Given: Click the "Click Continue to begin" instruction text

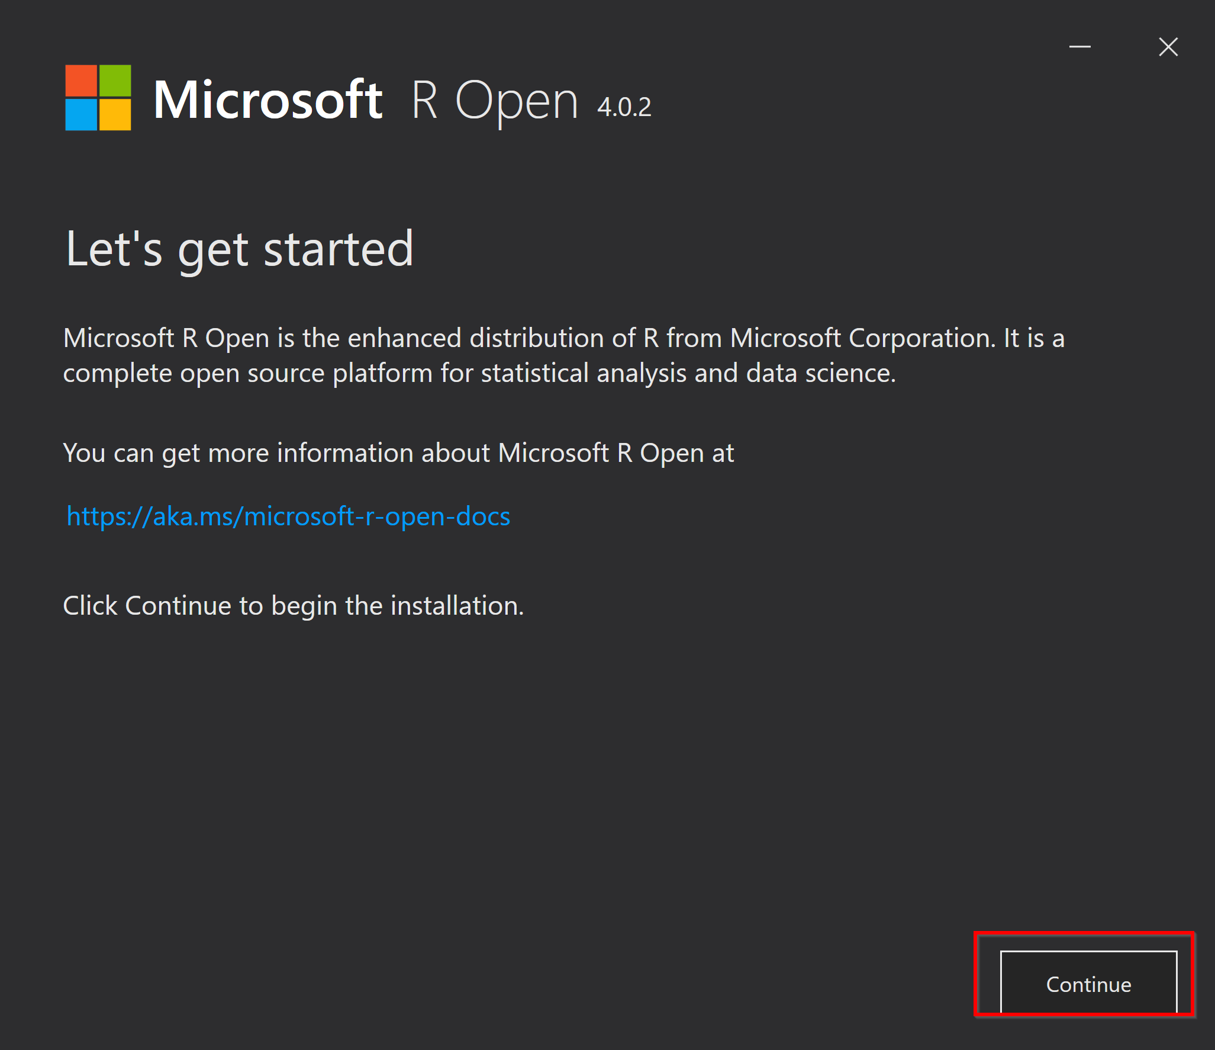Looking at the screenshot, I should [x=294, y=606].
